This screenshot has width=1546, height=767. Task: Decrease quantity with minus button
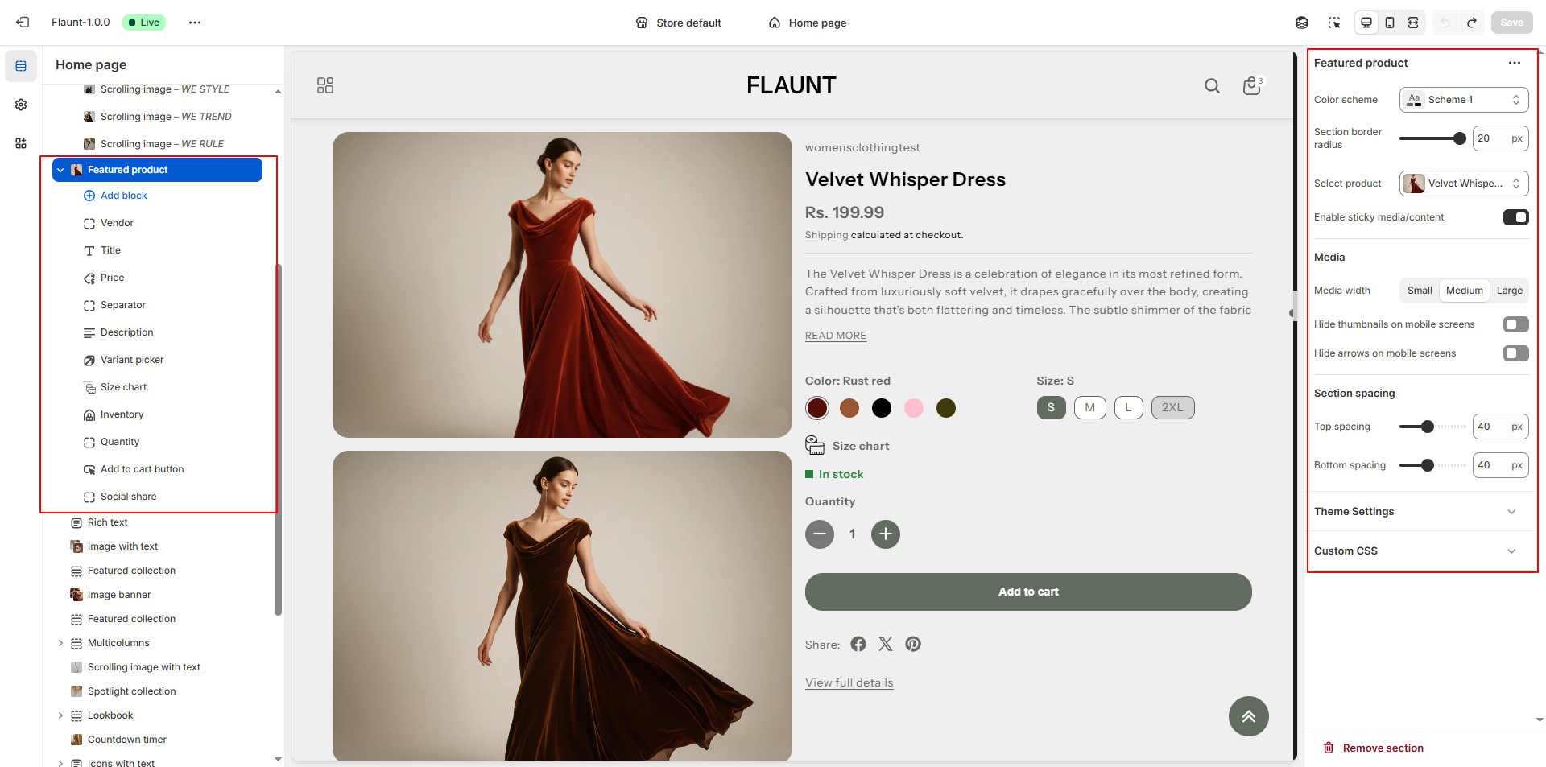[820, 534]
